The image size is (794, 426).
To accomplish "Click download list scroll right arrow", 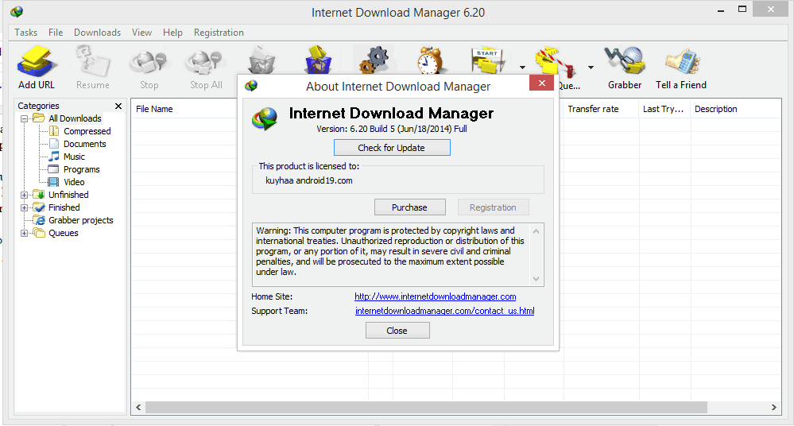I will click(774, 407).
